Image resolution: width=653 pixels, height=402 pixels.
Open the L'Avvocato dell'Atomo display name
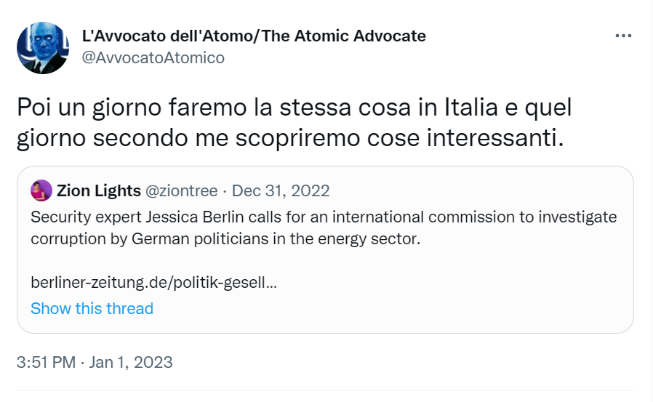pyautogui.click(x=254, y=36)
